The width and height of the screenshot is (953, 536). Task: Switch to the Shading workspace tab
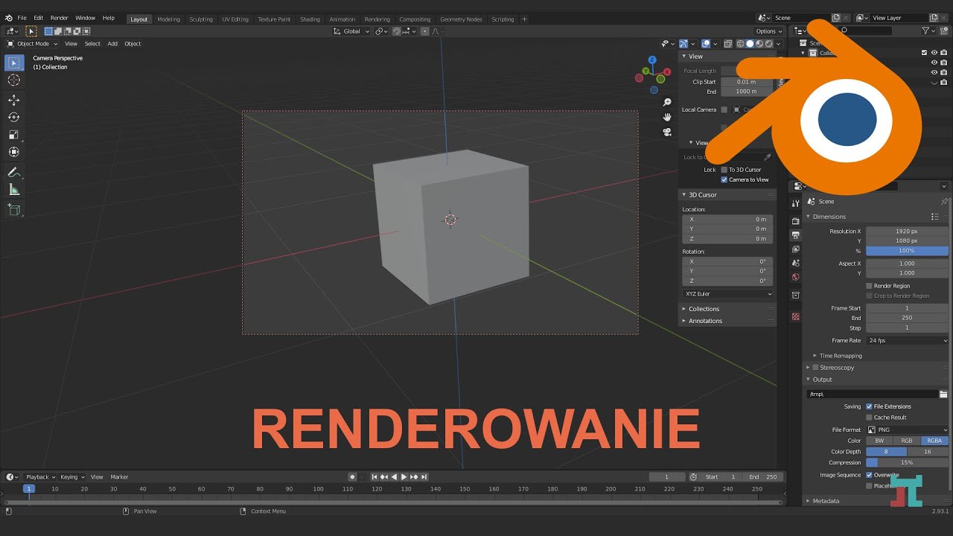[310, 19]
